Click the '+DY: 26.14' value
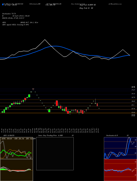Viewport: 137px width, 181px height. 19,139
